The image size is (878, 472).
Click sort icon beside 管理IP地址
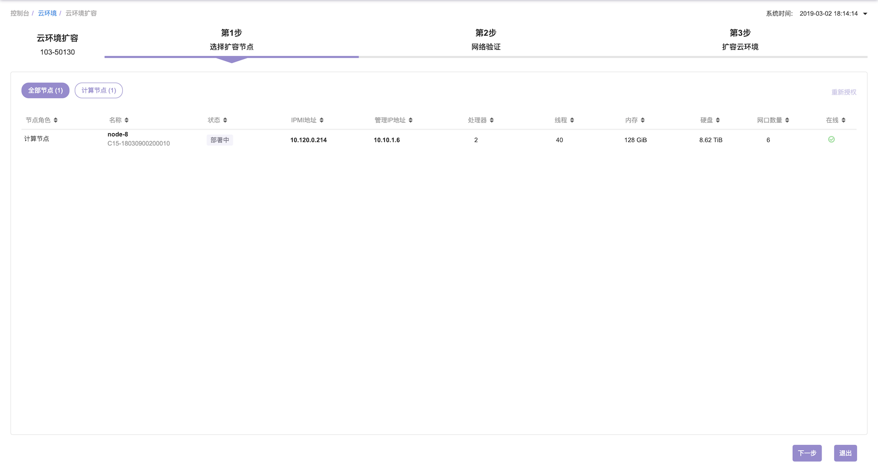point(411,120)
